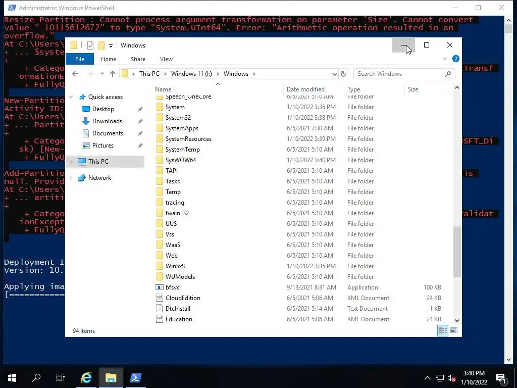
Task: Open the System32 folder icon
Action: [x=160, y=117]
